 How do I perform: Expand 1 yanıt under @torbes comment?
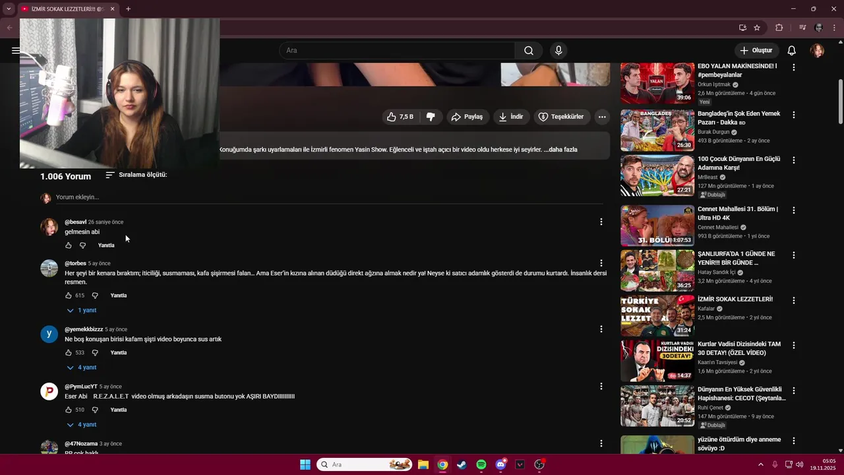pos(81,310)
